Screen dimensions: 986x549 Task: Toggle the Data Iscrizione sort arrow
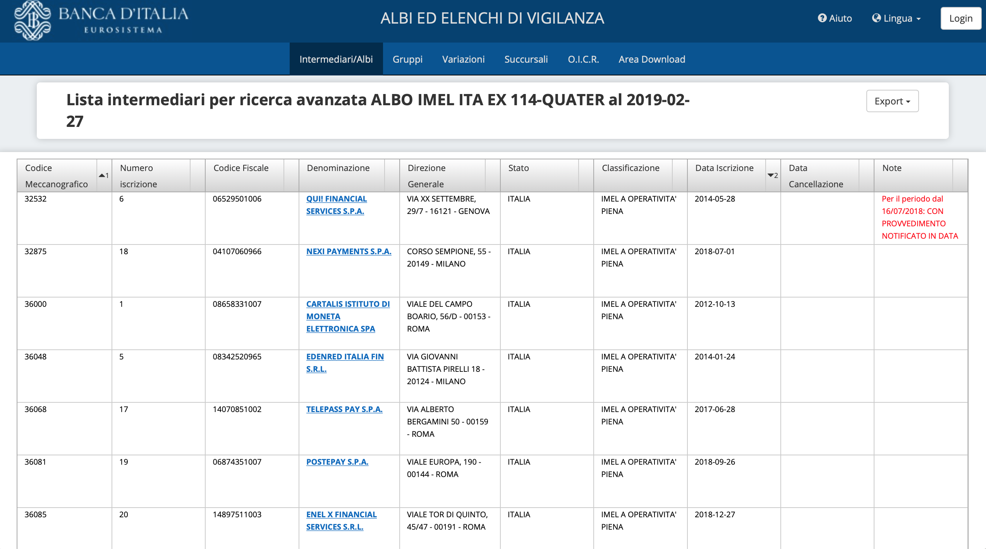click(773, 176)
